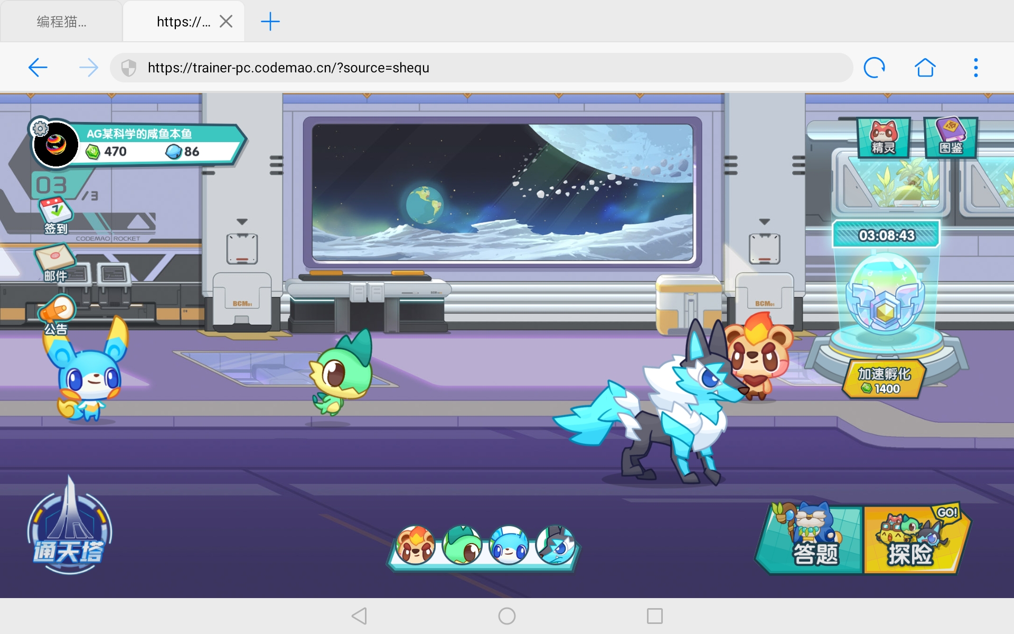
Task: Tap the rainbow egg in the incubator
Action: click(x=885, y=294)
